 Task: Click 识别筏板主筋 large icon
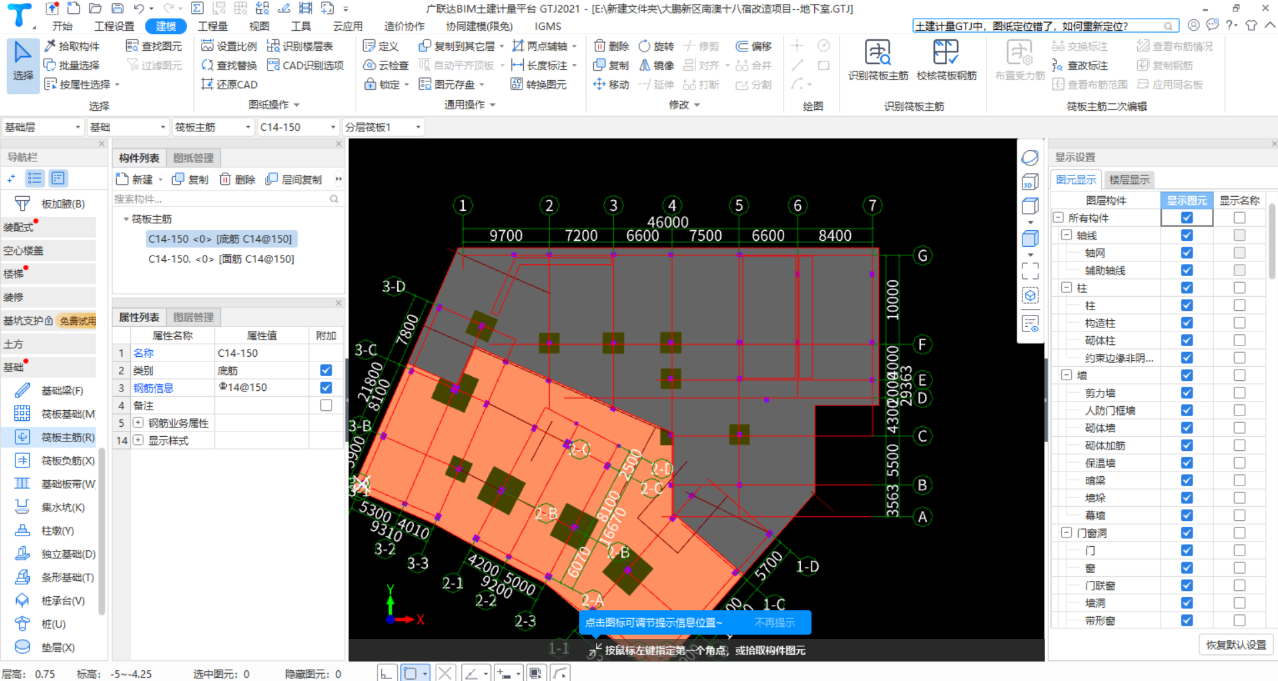(x=878, y=60)
